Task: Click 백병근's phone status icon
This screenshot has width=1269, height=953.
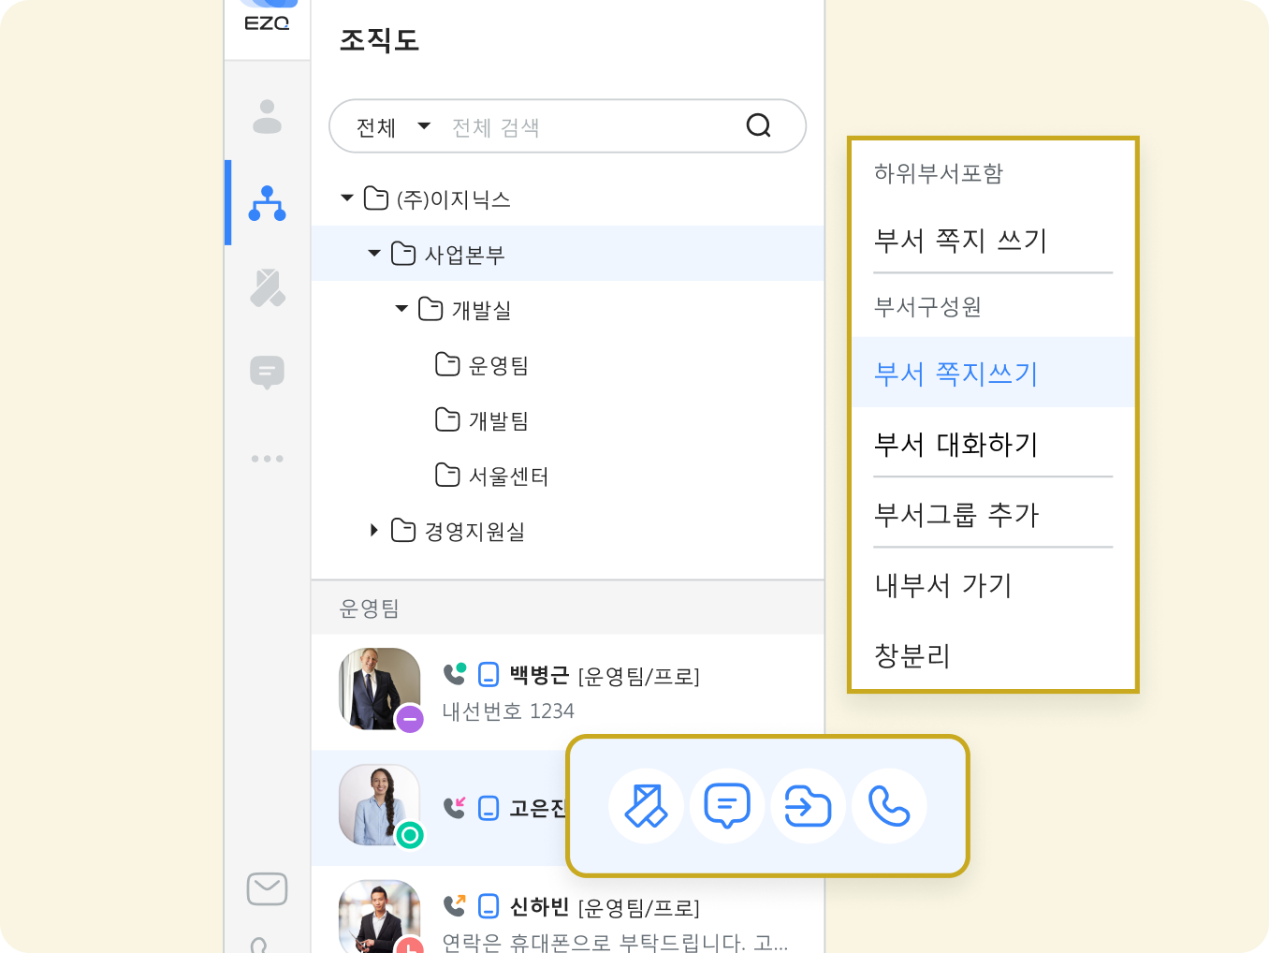Action: point(455,674)
